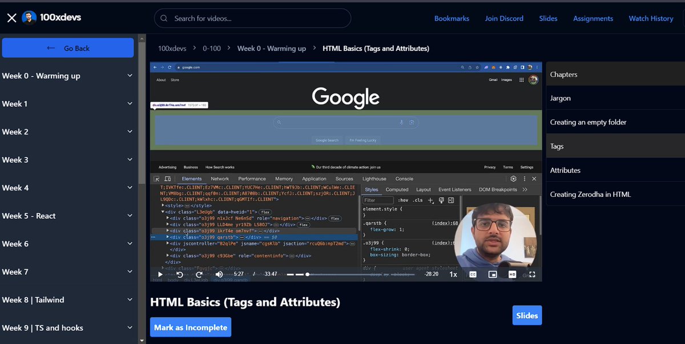Image resolution: width=685 pixels, height=344 pixels.
Task: Click the total duration 33:47
Action: tap(271, 274)
